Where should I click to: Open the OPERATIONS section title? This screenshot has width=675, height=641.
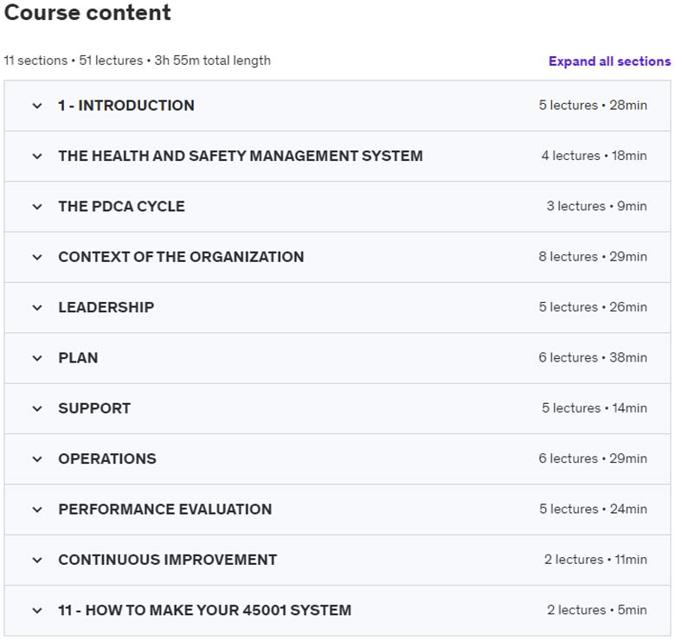[107, 458]
